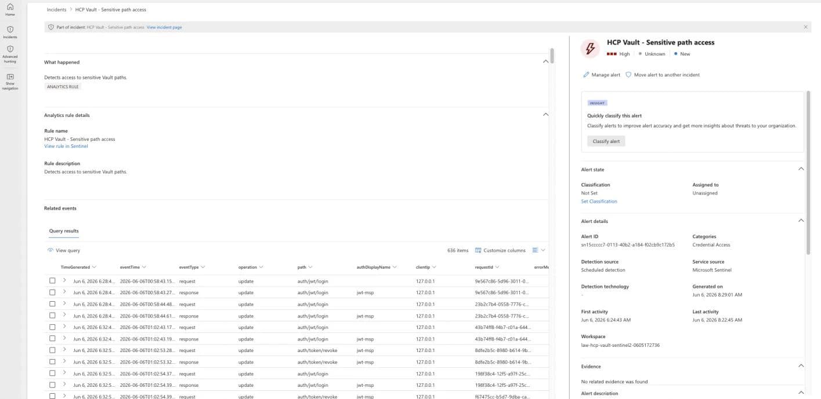
Task: Click the Customize columns button
Action: pos(500,250)
